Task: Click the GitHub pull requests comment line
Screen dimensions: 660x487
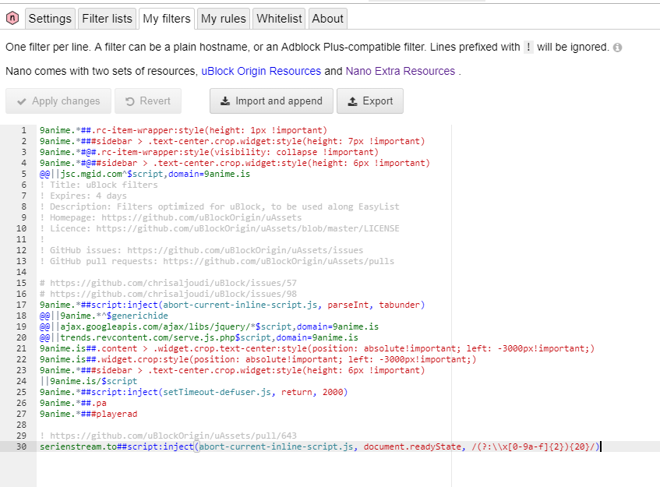Action: pyautogui.click(x=217, y=261)
